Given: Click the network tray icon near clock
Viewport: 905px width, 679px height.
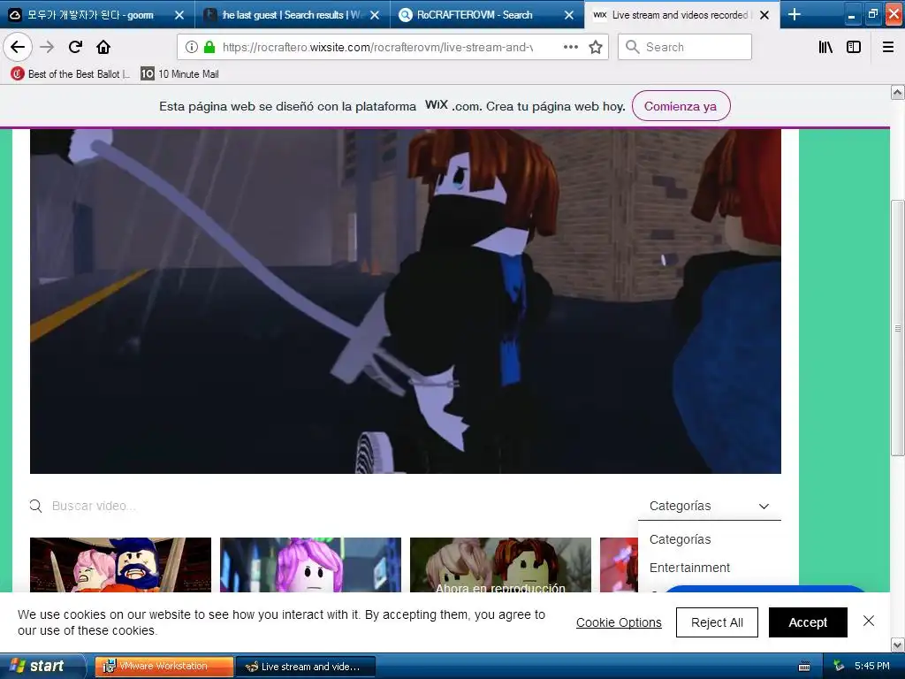Looking at the screenshot, I should (x=840, y=666).
